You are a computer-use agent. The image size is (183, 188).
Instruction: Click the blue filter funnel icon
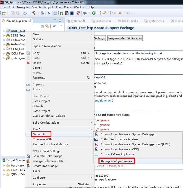[54, 26]
